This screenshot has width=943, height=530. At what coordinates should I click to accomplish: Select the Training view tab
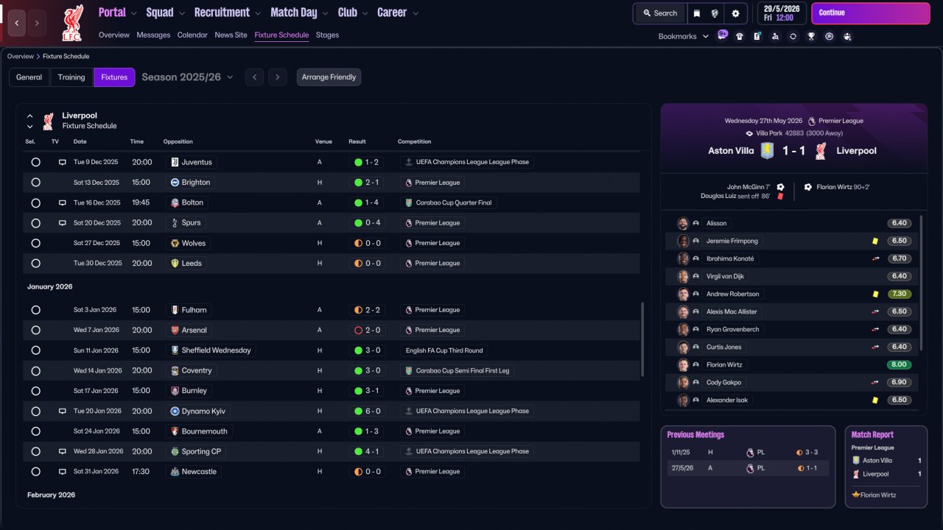click(71, 77)
